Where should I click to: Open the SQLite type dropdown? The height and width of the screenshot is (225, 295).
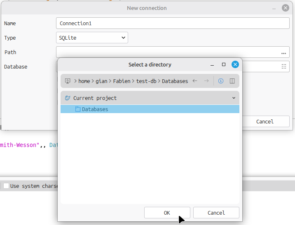[x=92, y=38]
